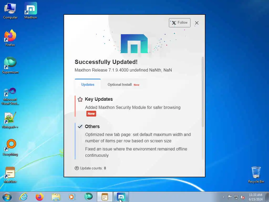Click the Maxthon logo in dialog

(134, 44)
